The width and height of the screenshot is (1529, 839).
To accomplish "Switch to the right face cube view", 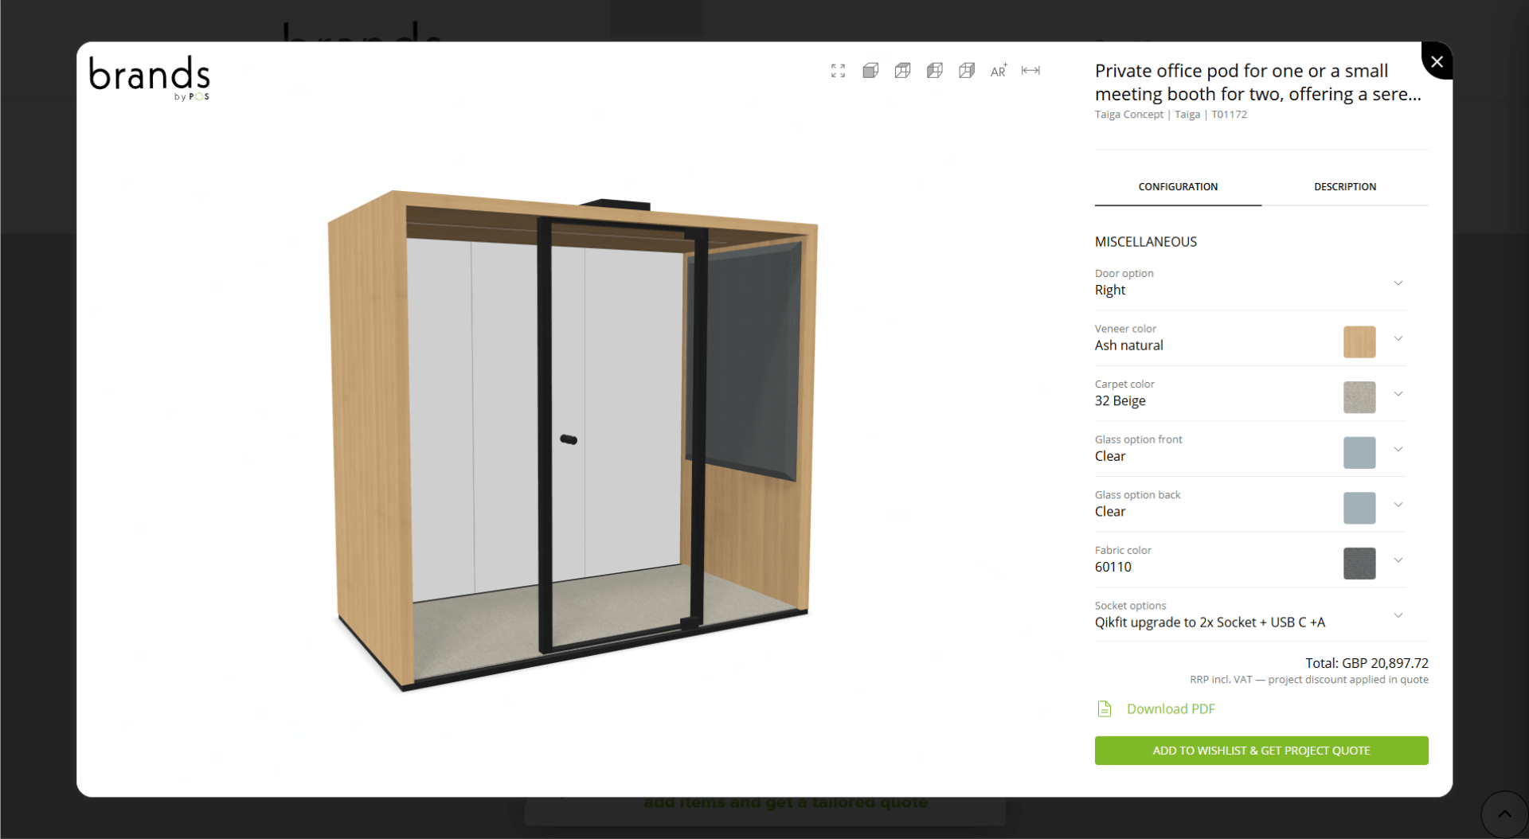I will click(967, 71).
